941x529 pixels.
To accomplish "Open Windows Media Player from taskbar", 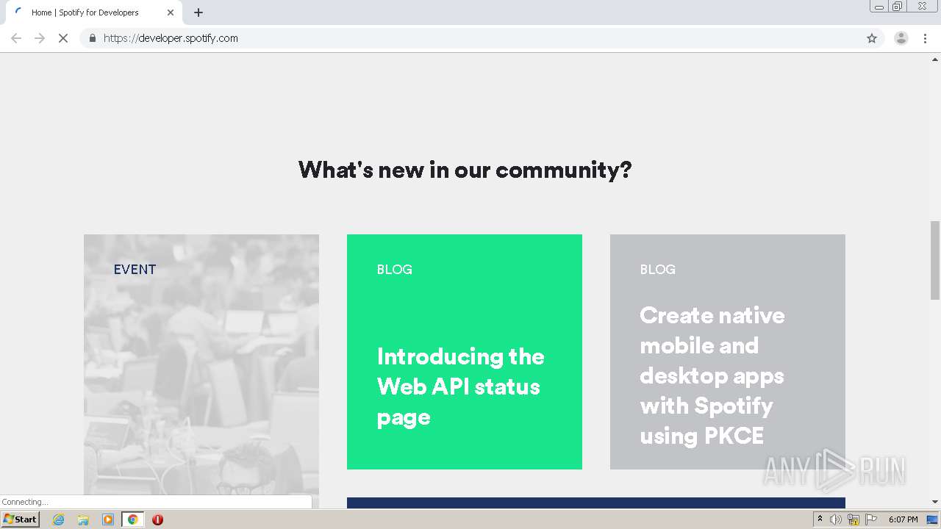I will (108, 519).
